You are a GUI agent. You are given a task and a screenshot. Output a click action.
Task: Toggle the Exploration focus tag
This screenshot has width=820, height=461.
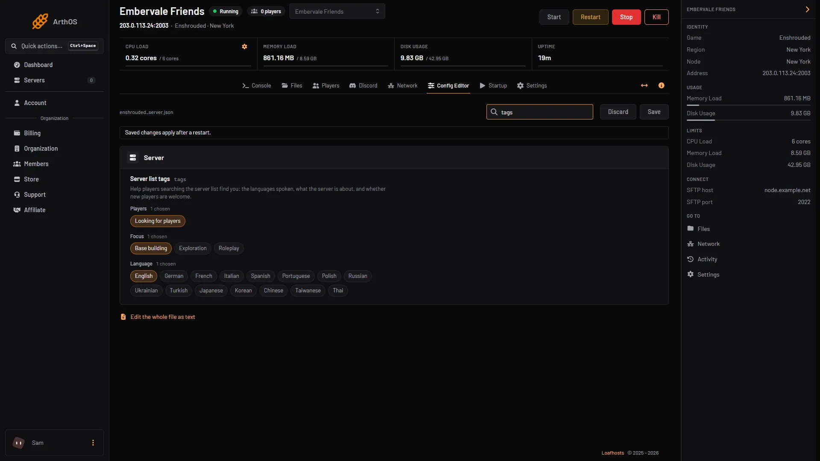point(193,248)
